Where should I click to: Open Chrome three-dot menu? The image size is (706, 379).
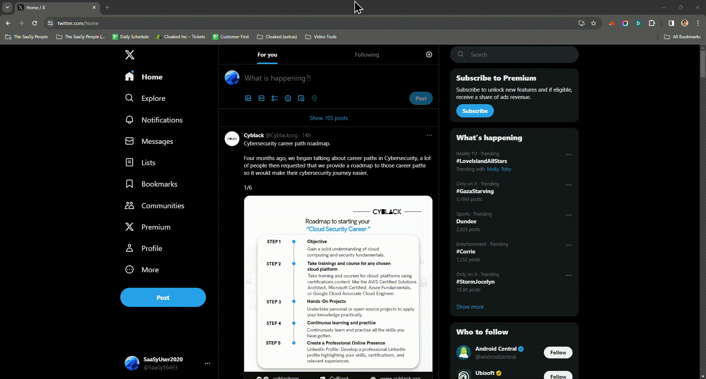[x=698, y=23]
